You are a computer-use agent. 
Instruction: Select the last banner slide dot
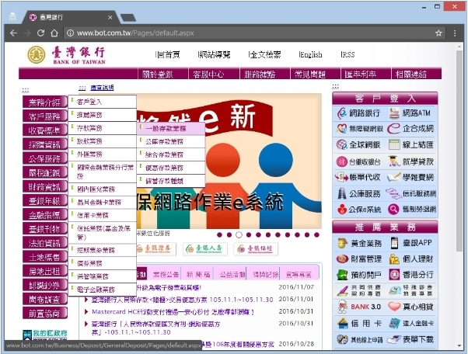(x=316, y=234)
